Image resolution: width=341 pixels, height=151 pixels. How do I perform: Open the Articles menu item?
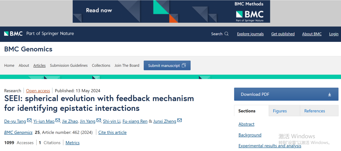tap(39, 65)
